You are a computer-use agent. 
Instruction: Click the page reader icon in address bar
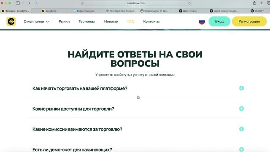pyautogui.click(x=82, y=3)
